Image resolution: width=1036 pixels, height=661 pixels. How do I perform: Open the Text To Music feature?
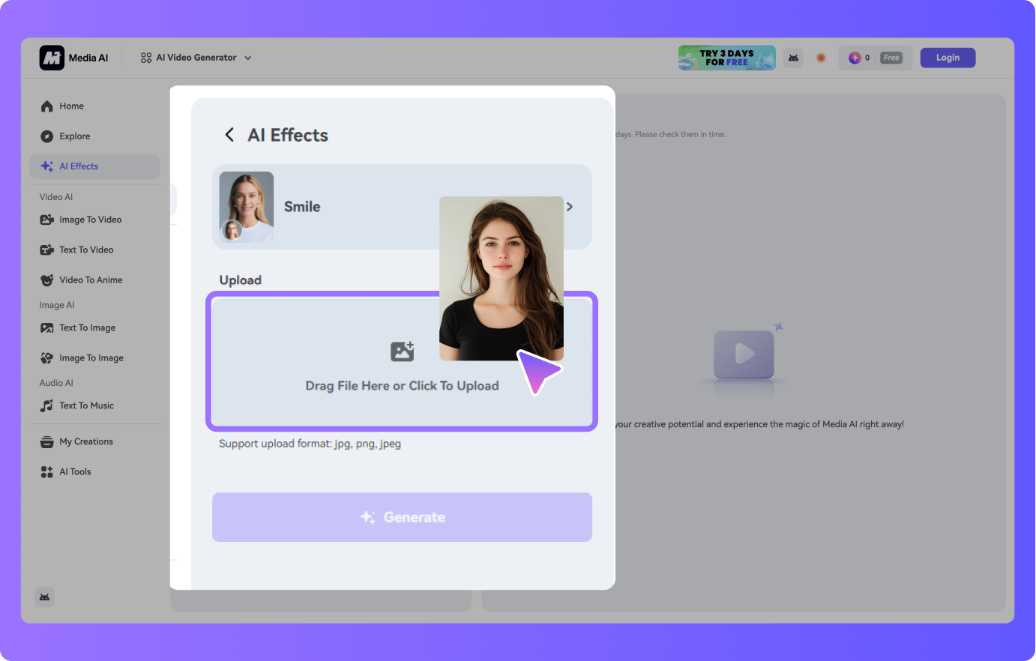tap(86, 405)
